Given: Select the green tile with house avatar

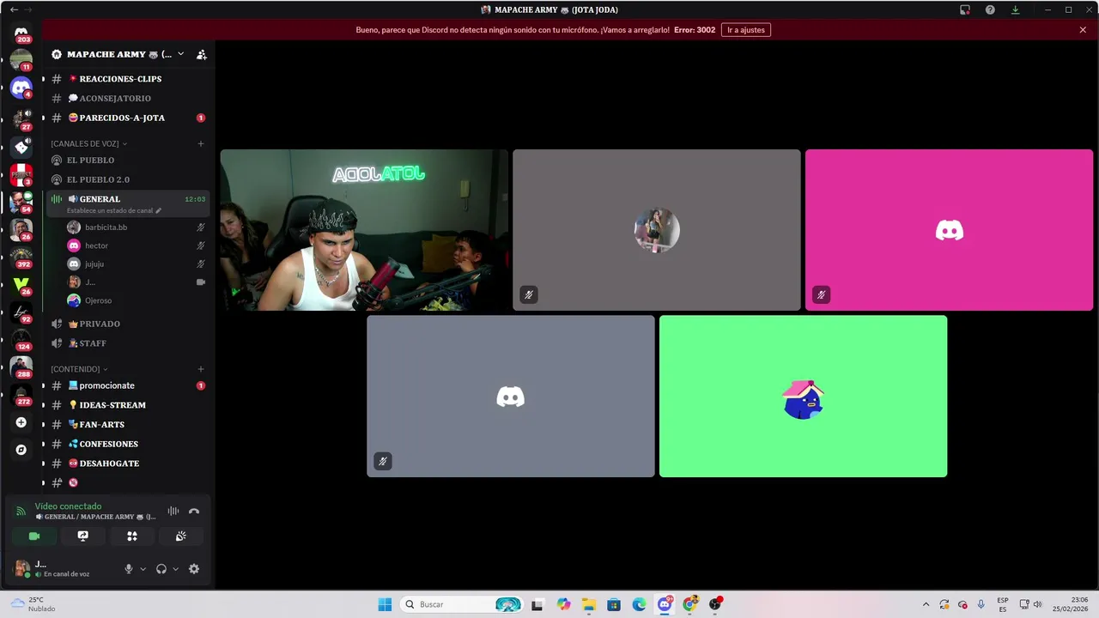Looking at the screenshot, I should [x=803, y=396].
